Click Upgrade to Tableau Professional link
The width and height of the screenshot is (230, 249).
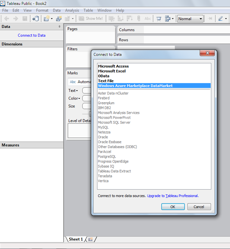pos(173,196)
